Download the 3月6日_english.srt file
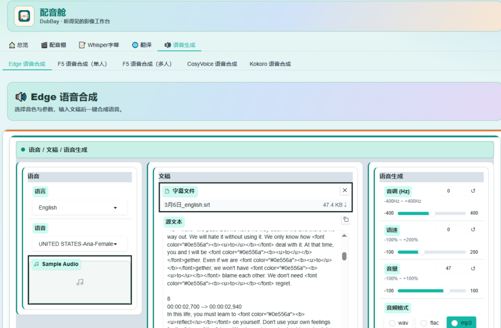The width and height of the screenshot is (501, 328). tap(346, 205)
